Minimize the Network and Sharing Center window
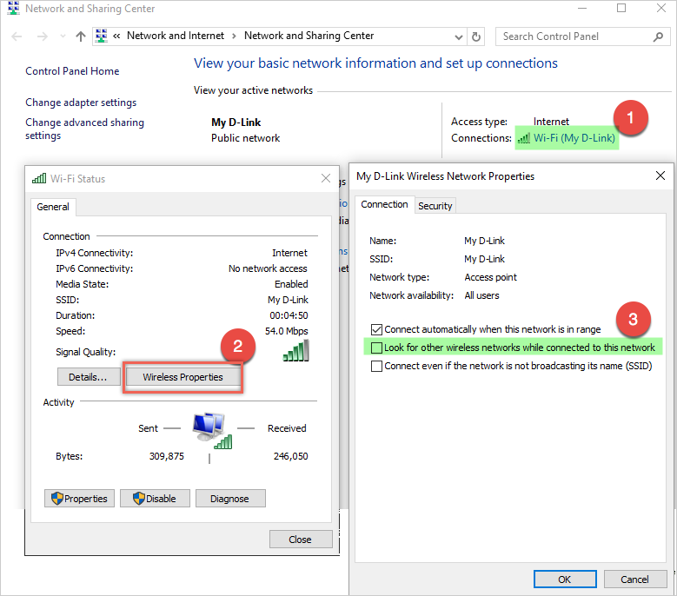 [x=582, y=8]
